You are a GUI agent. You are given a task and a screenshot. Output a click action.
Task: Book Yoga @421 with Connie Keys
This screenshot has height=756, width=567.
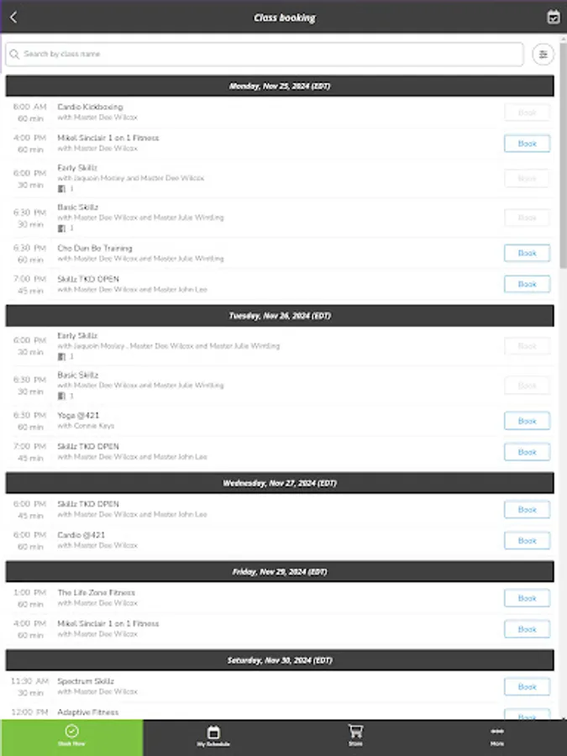(x=527, y=421)
